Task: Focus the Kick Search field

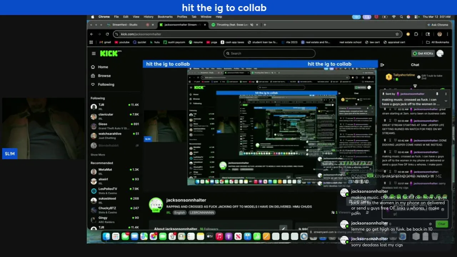Action: [x=270, y=54]
